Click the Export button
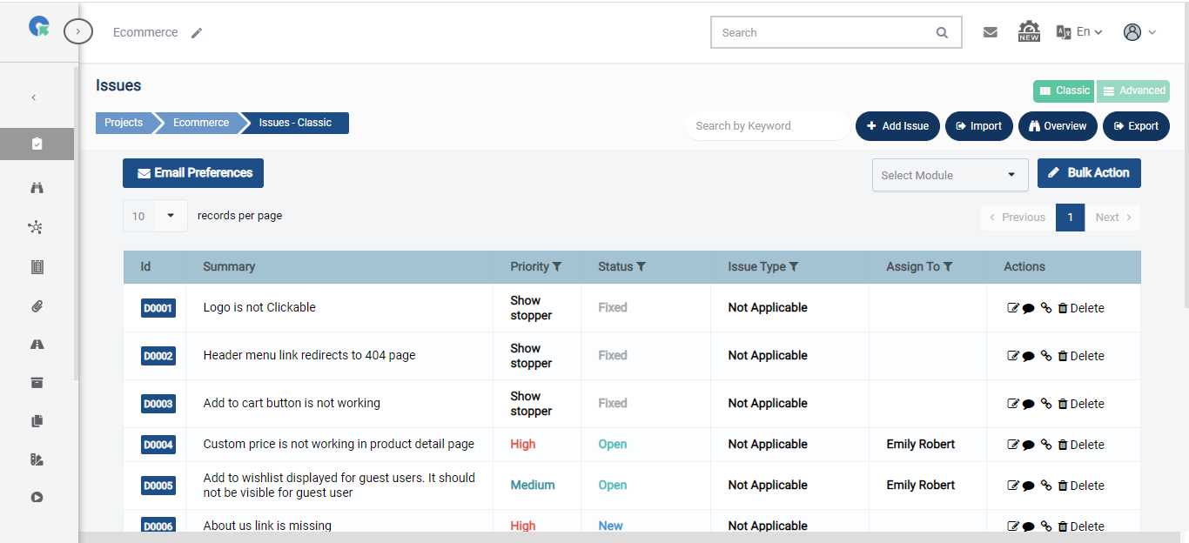The height and width of the screenshot is (543, 1189). (x=1136, y=126)
